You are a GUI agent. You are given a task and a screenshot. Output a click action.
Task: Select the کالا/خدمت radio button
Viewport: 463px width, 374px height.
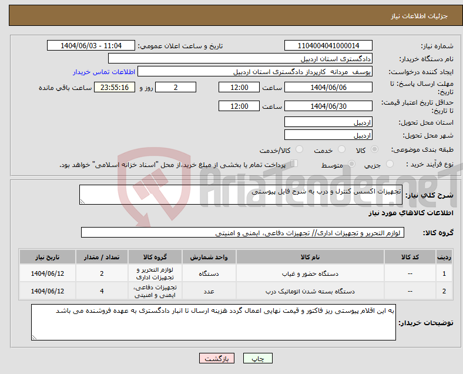click(299, 149)
